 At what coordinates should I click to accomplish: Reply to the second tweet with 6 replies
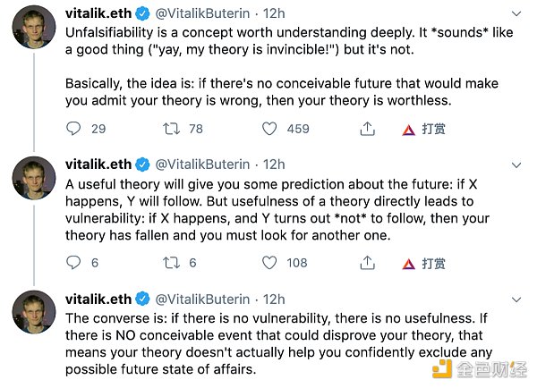click(73, 263)
